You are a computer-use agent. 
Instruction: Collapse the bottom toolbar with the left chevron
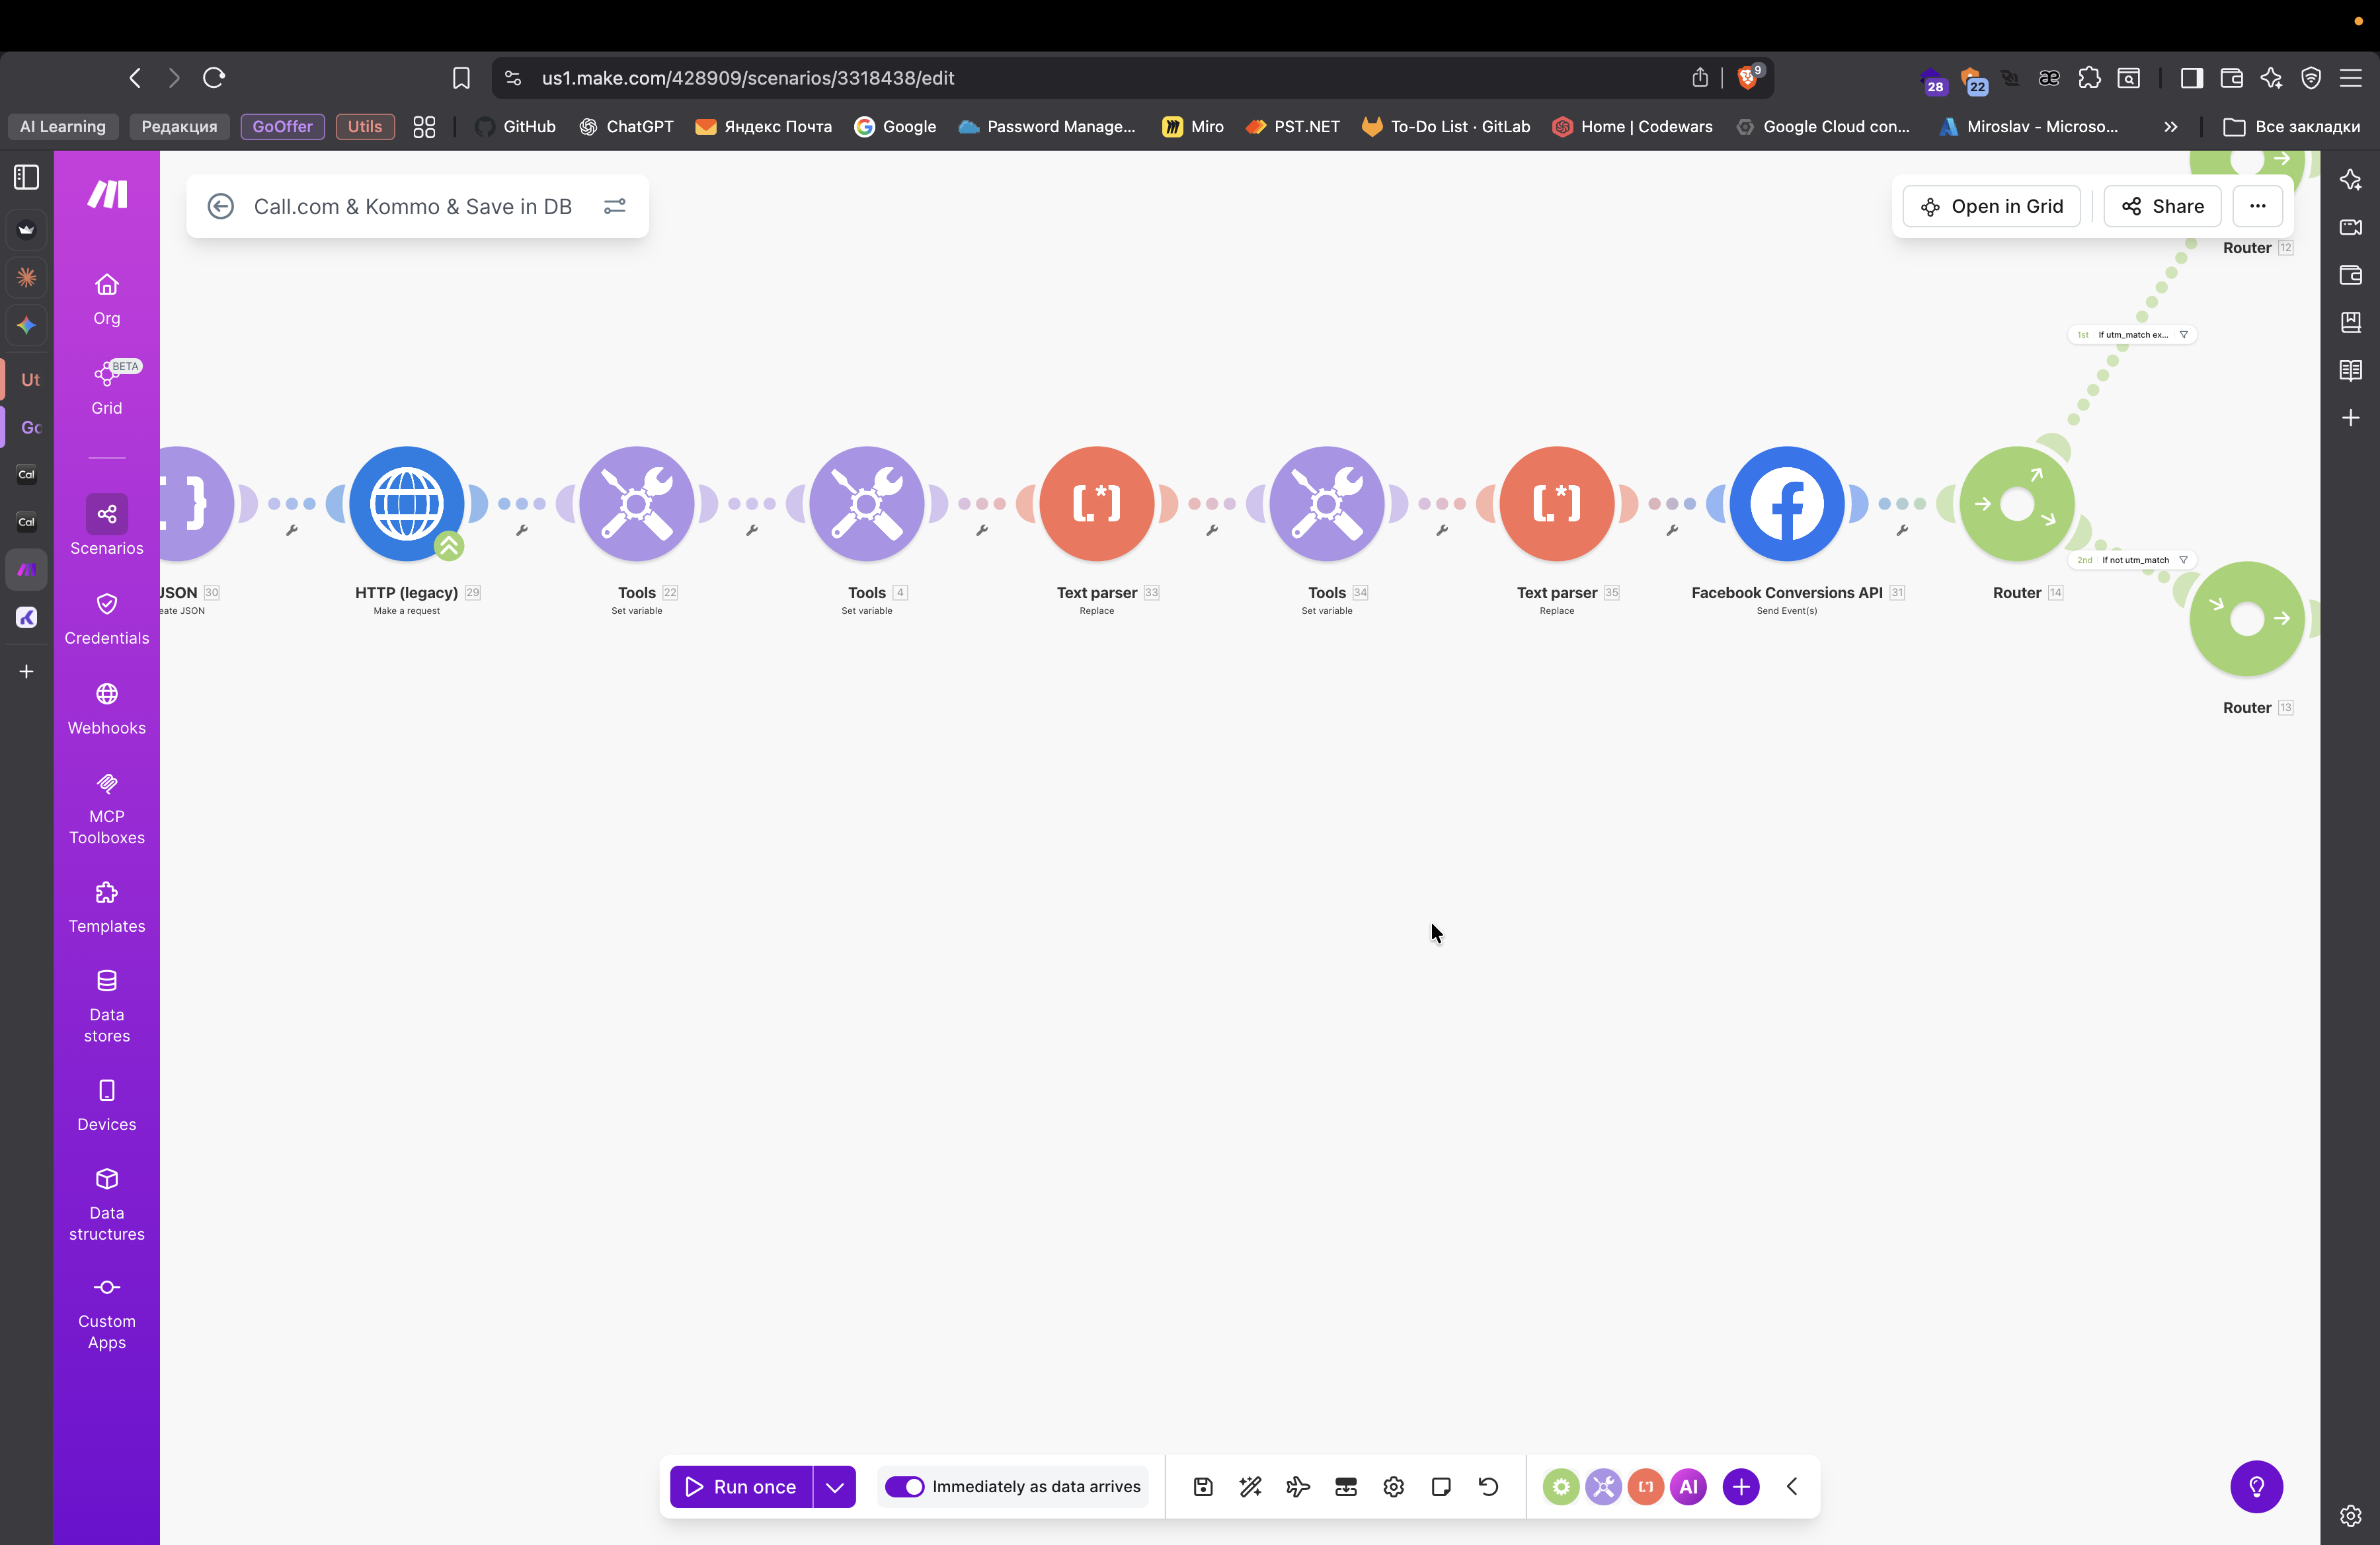click(1791, 1486)
